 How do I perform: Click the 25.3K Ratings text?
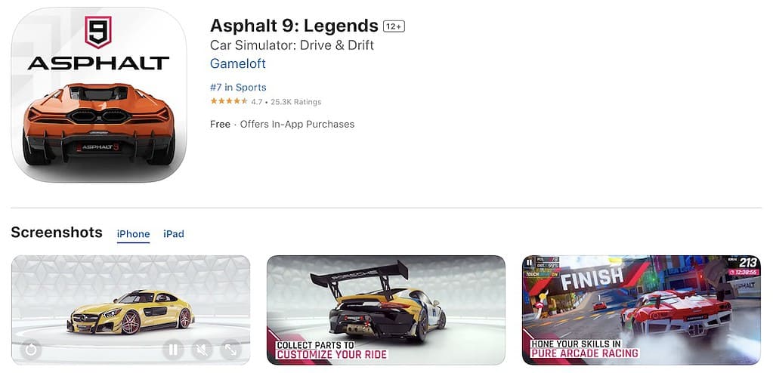[295, 102]
